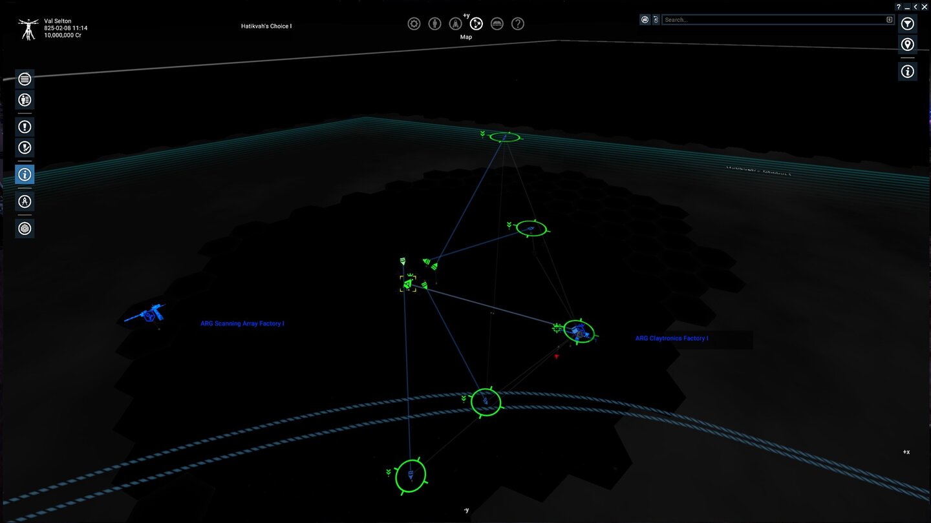Select the ARG Claytronics Factory I station
Image resolution: width=931 pixels, height=523 pixels.
click(x=579, y=332)
